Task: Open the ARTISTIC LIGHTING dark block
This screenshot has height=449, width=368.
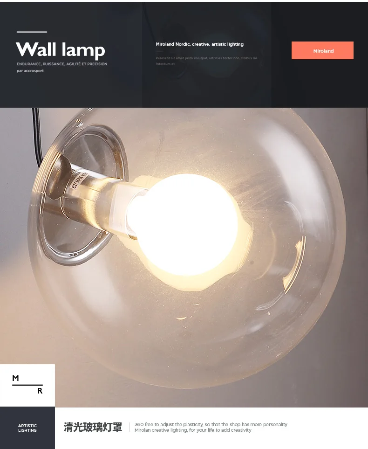Action: (27, 428)
